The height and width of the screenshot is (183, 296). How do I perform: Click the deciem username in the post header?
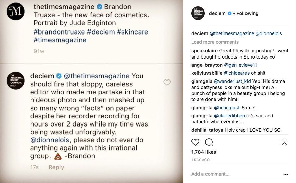click(x=217, y=14)
